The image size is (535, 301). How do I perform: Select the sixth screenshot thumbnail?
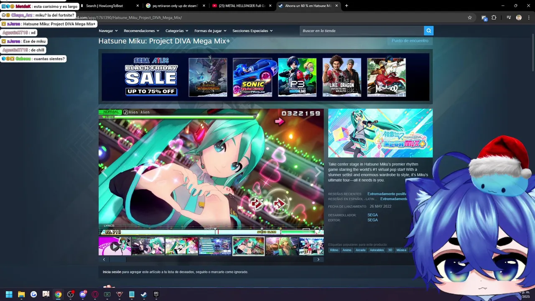(x=282, y=246)
